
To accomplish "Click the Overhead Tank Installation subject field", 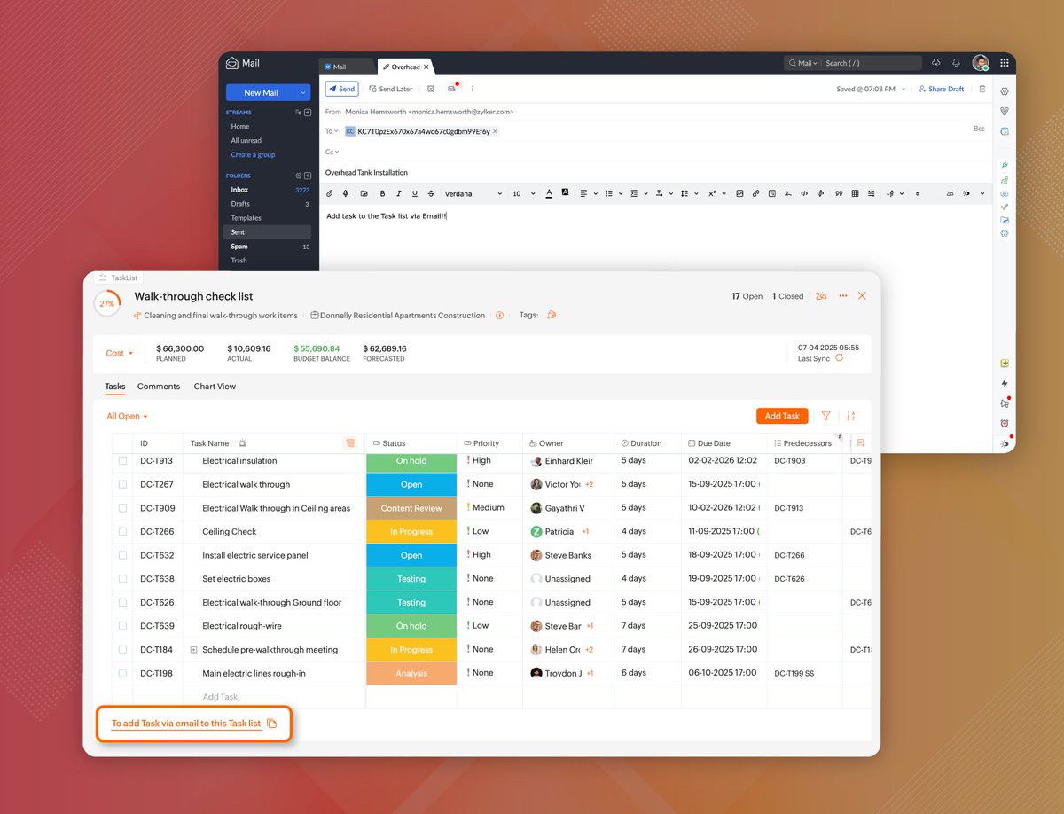I will (x=656, y=173).
